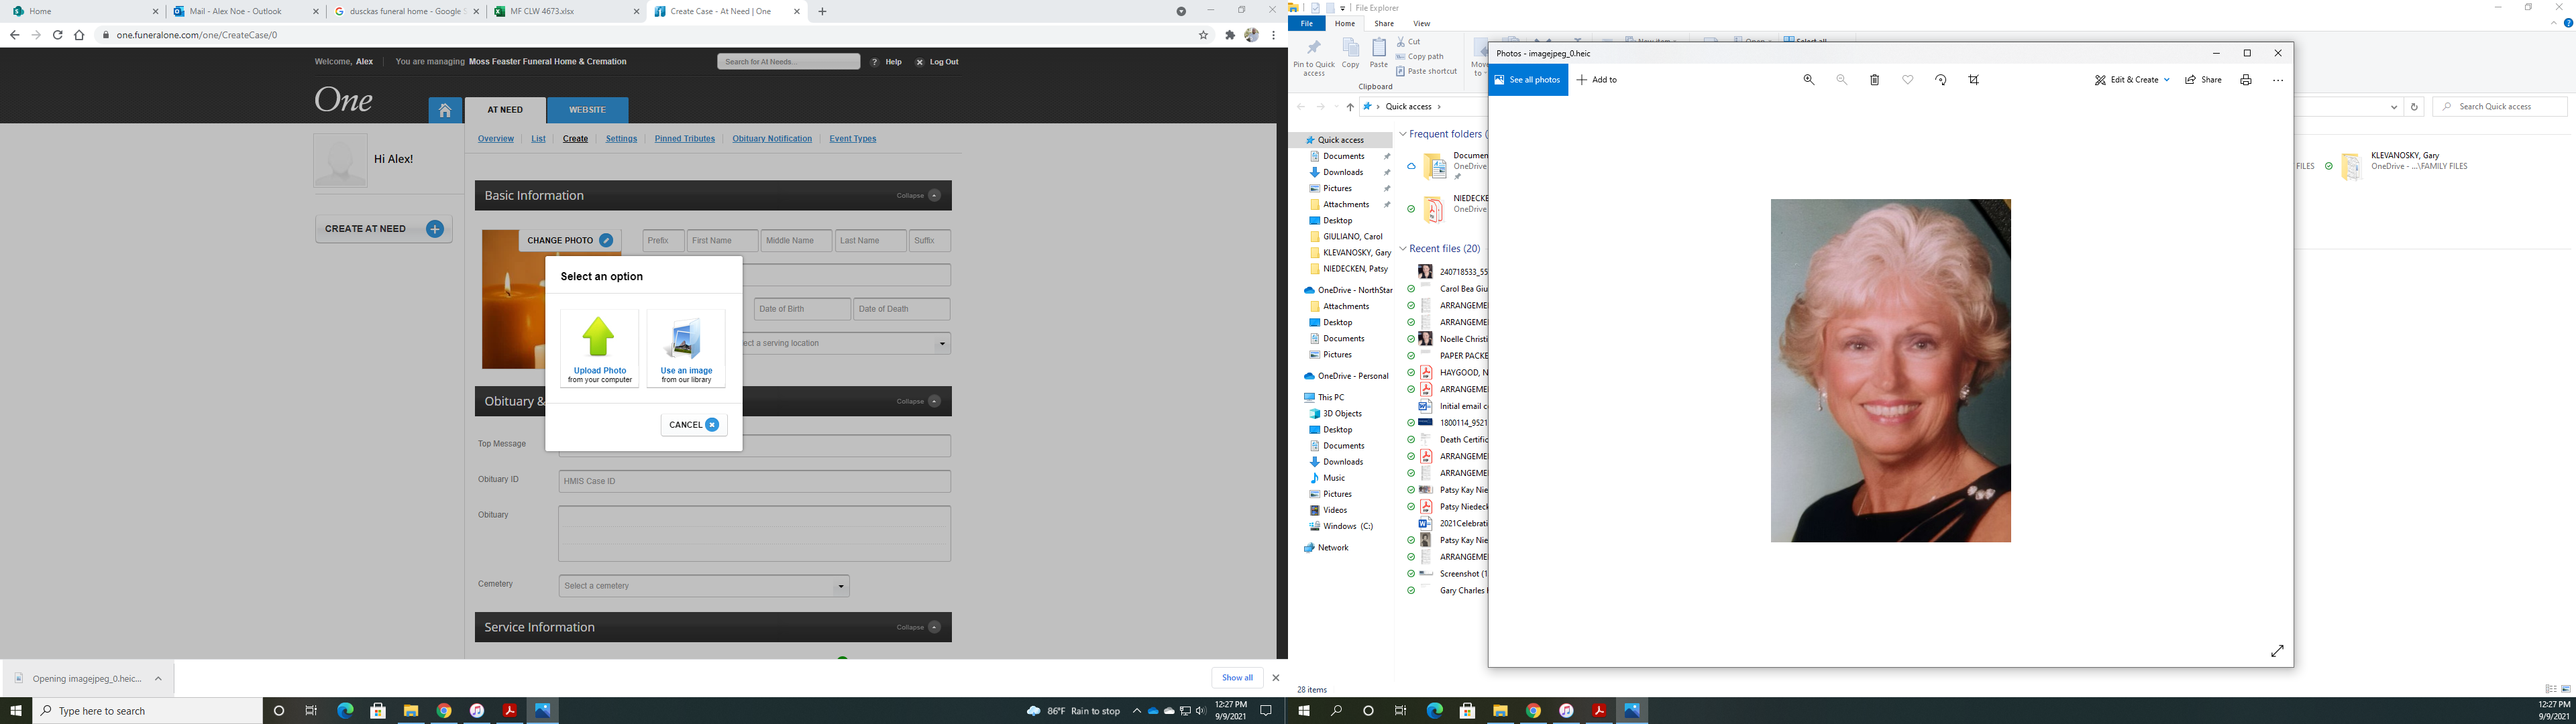Select the Crop tool in Photos
2576x724 pixels.
1973,80
